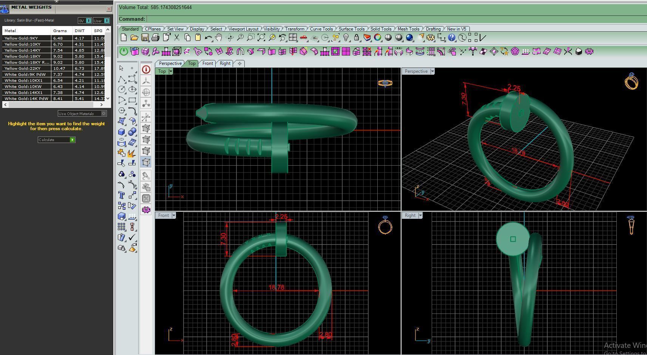647x355 pixels.
Task: Select the Polyline tool
Action: pos(122,79)
